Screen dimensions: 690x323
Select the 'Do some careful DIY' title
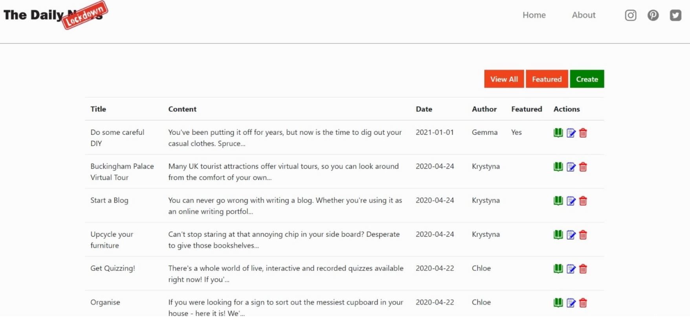[117, 138]
